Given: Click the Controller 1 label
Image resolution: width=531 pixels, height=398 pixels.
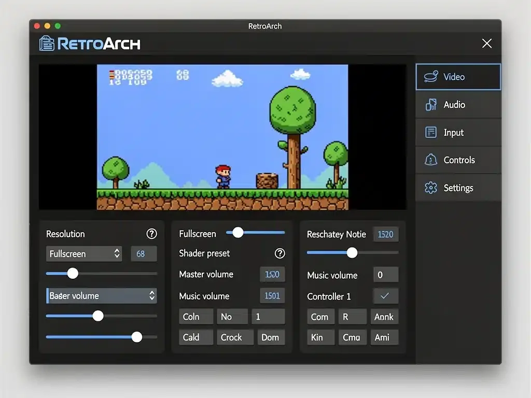Looking at the screenshot, I should tap(329, 296).
